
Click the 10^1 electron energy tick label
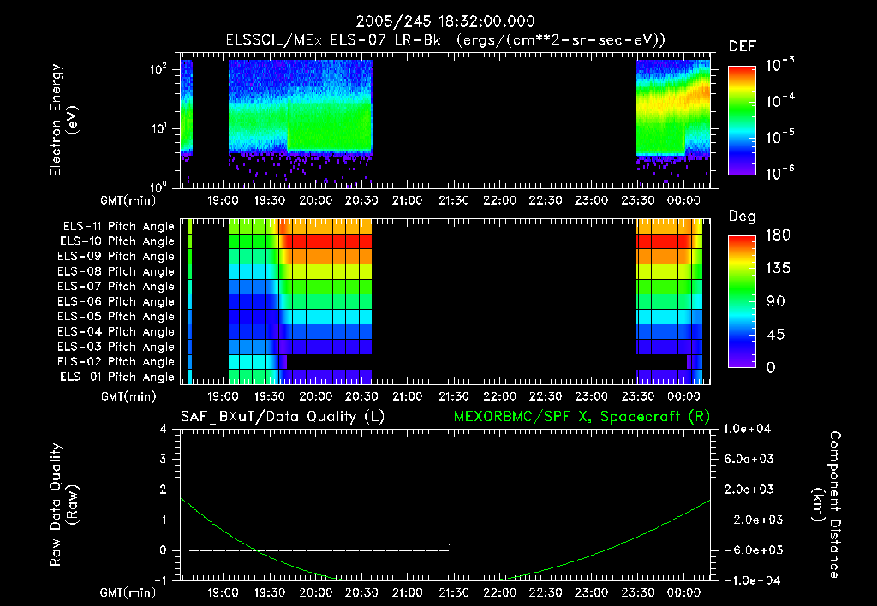[x=158, y=128]
